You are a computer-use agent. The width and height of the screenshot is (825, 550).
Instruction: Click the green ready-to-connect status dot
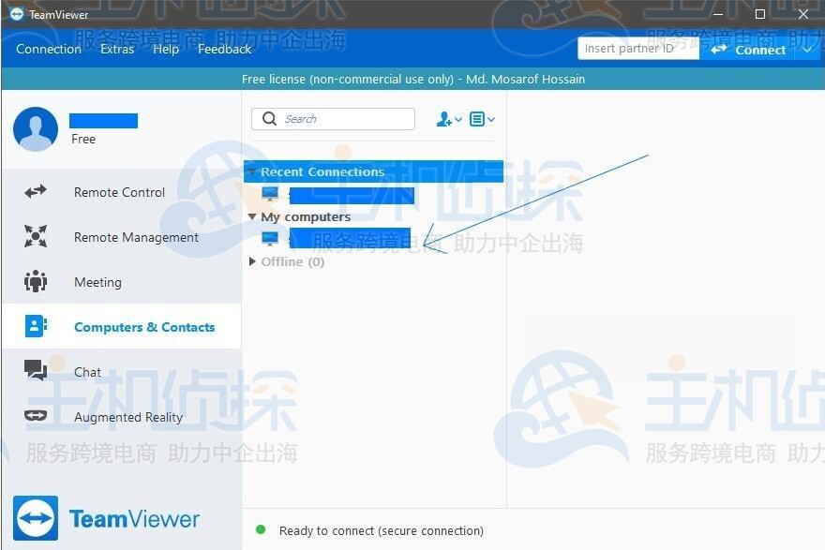(260, 529)
